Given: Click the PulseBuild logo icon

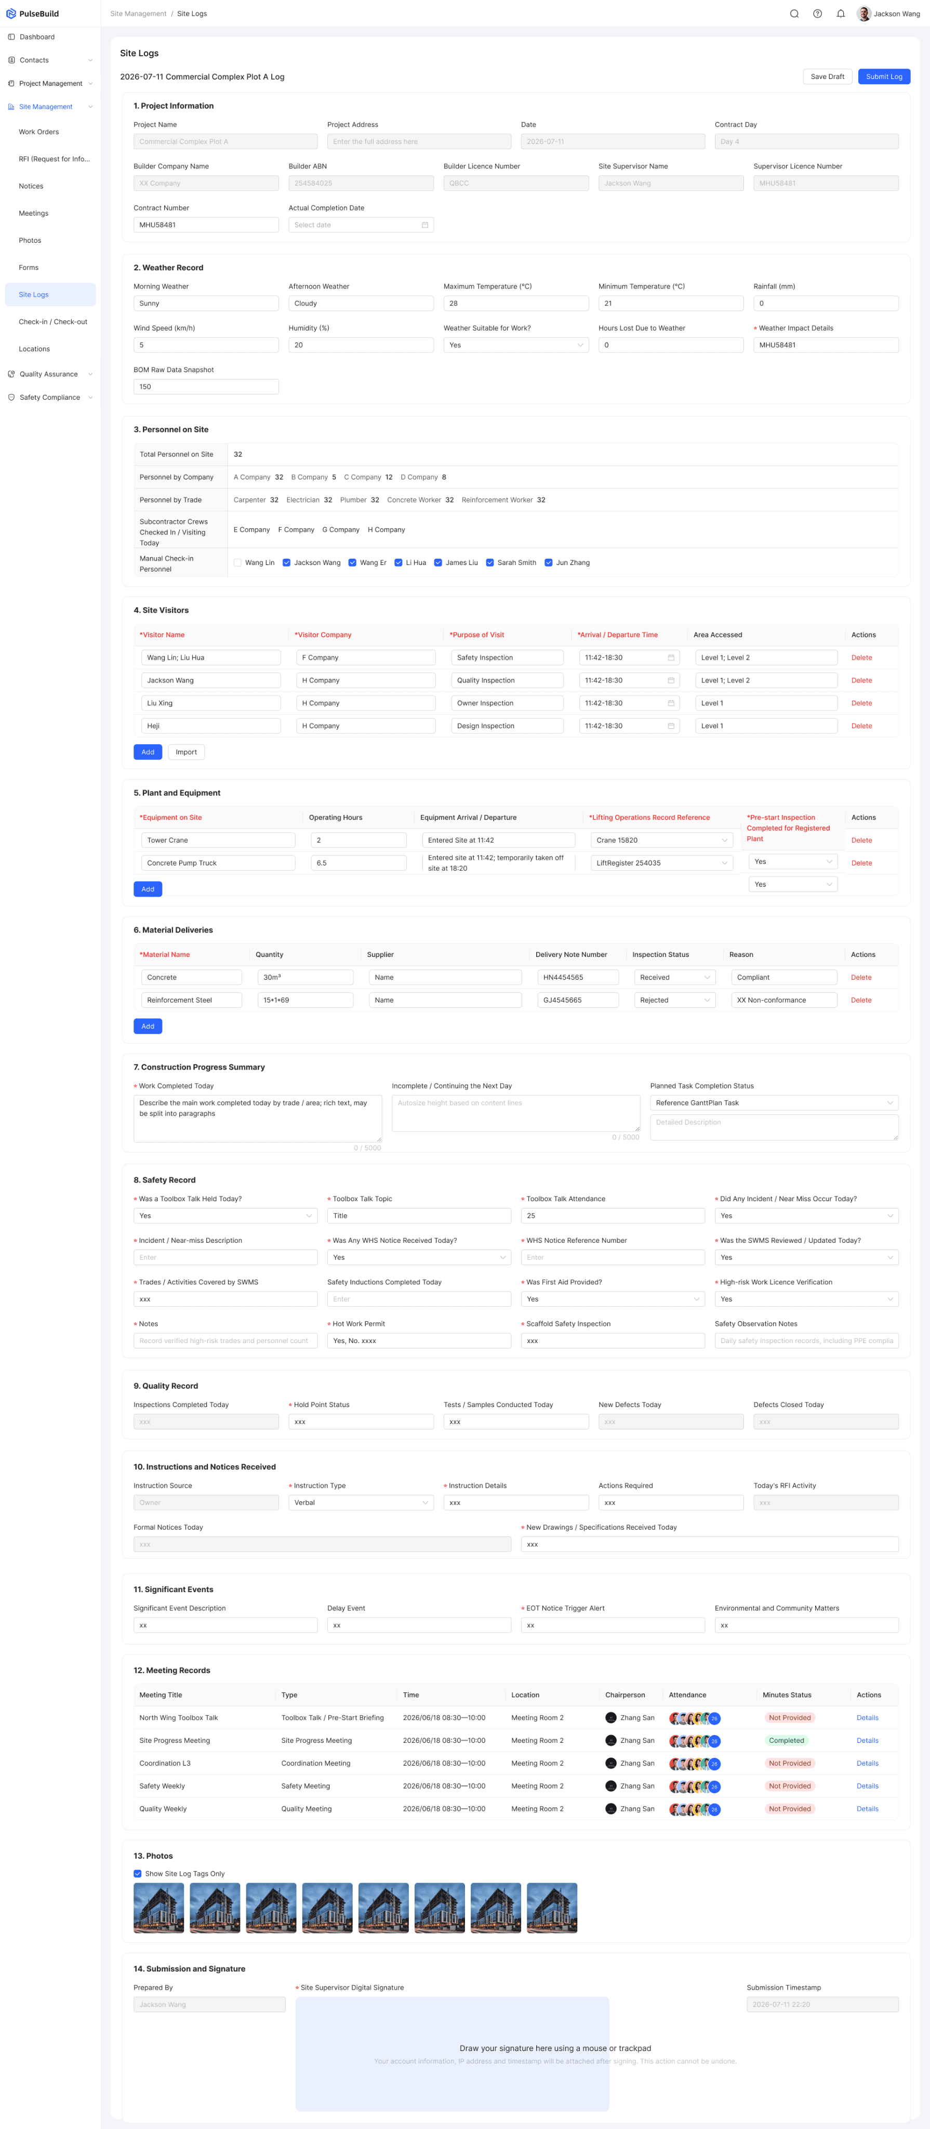Looking at the screenshot, I should click(11, 14).
